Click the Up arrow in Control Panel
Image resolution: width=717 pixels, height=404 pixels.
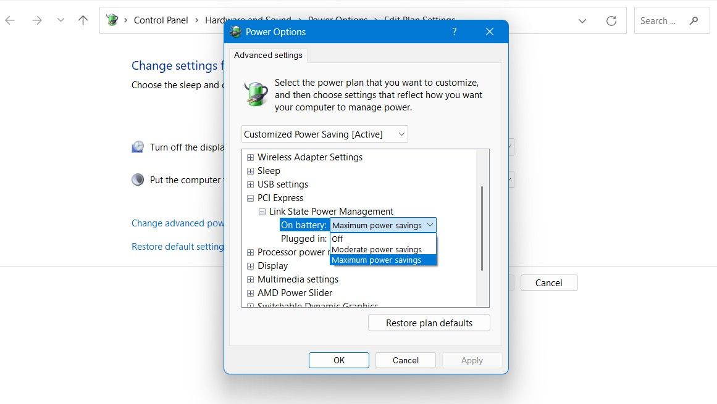tap(83, 20)
